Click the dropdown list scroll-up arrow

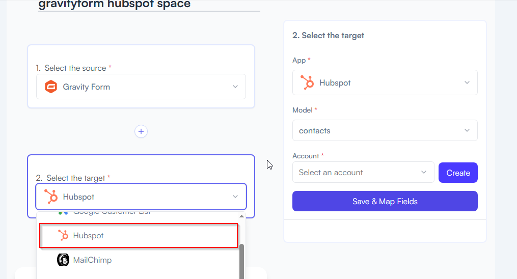click(x=241, y=216)
